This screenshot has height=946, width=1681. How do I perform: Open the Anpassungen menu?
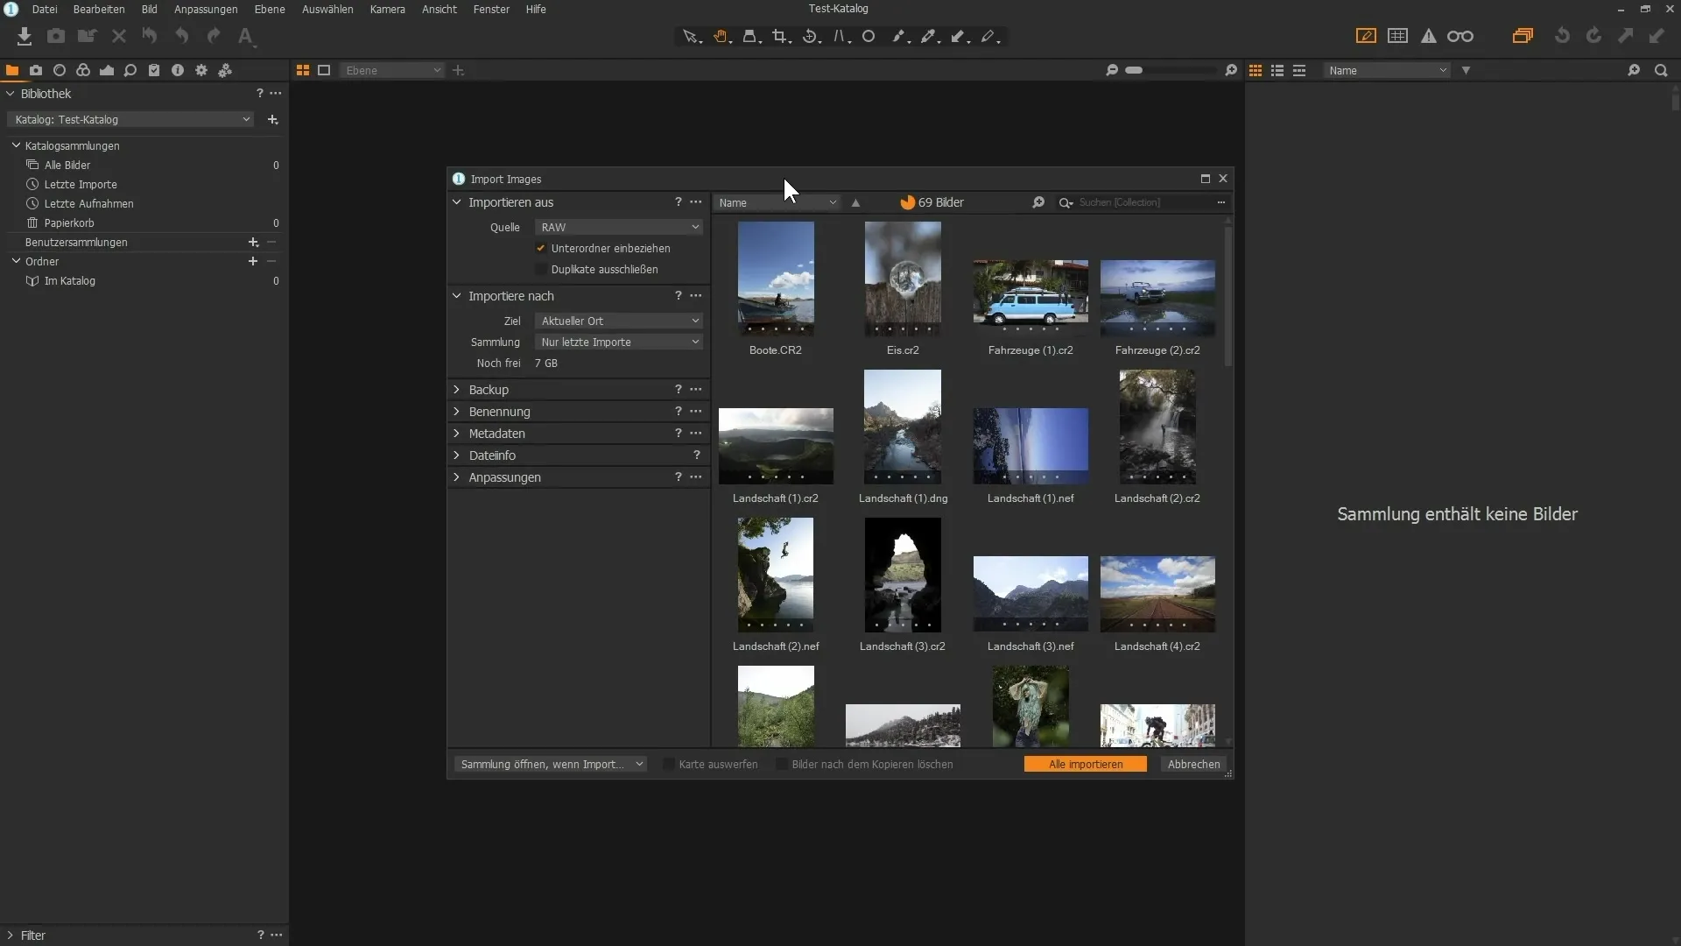(x=206, y=9)
